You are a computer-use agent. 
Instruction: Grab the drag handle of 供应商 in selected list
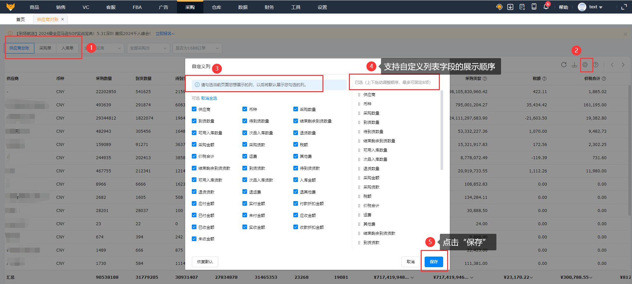(359, 95)
